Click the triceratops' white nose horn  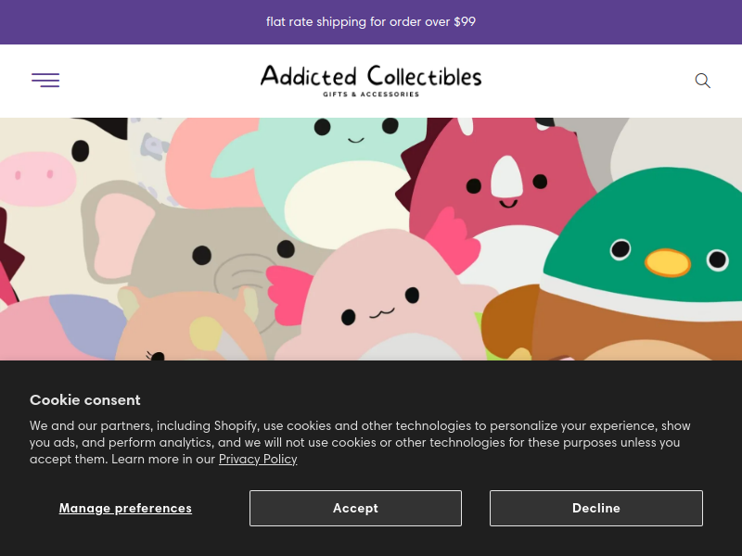(506, 177)
